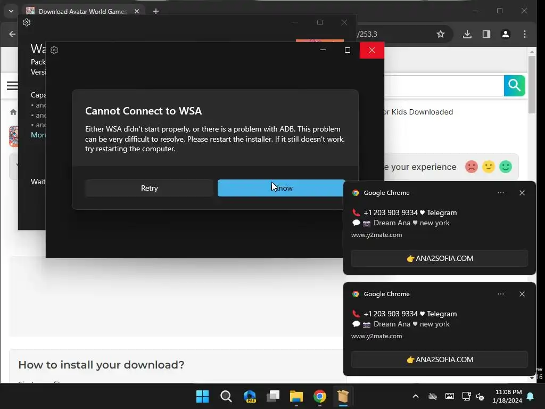Maximize the front installer window
The image size is (545, 409).
tap(347, 50)
